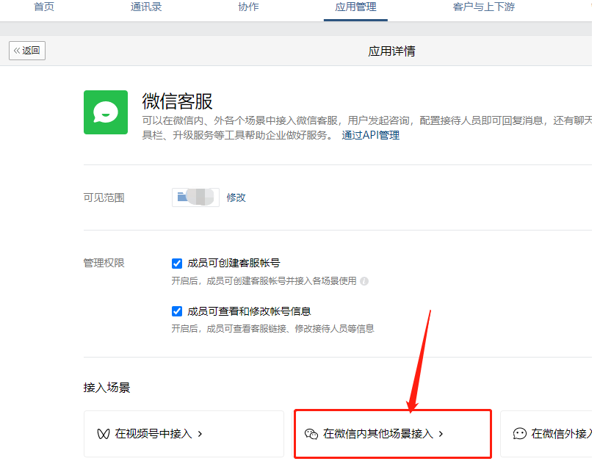Enable or disable 成员可创建客服帐号 checkbox
This screenshot has width=600, height=464.
(x=177, y=263)
